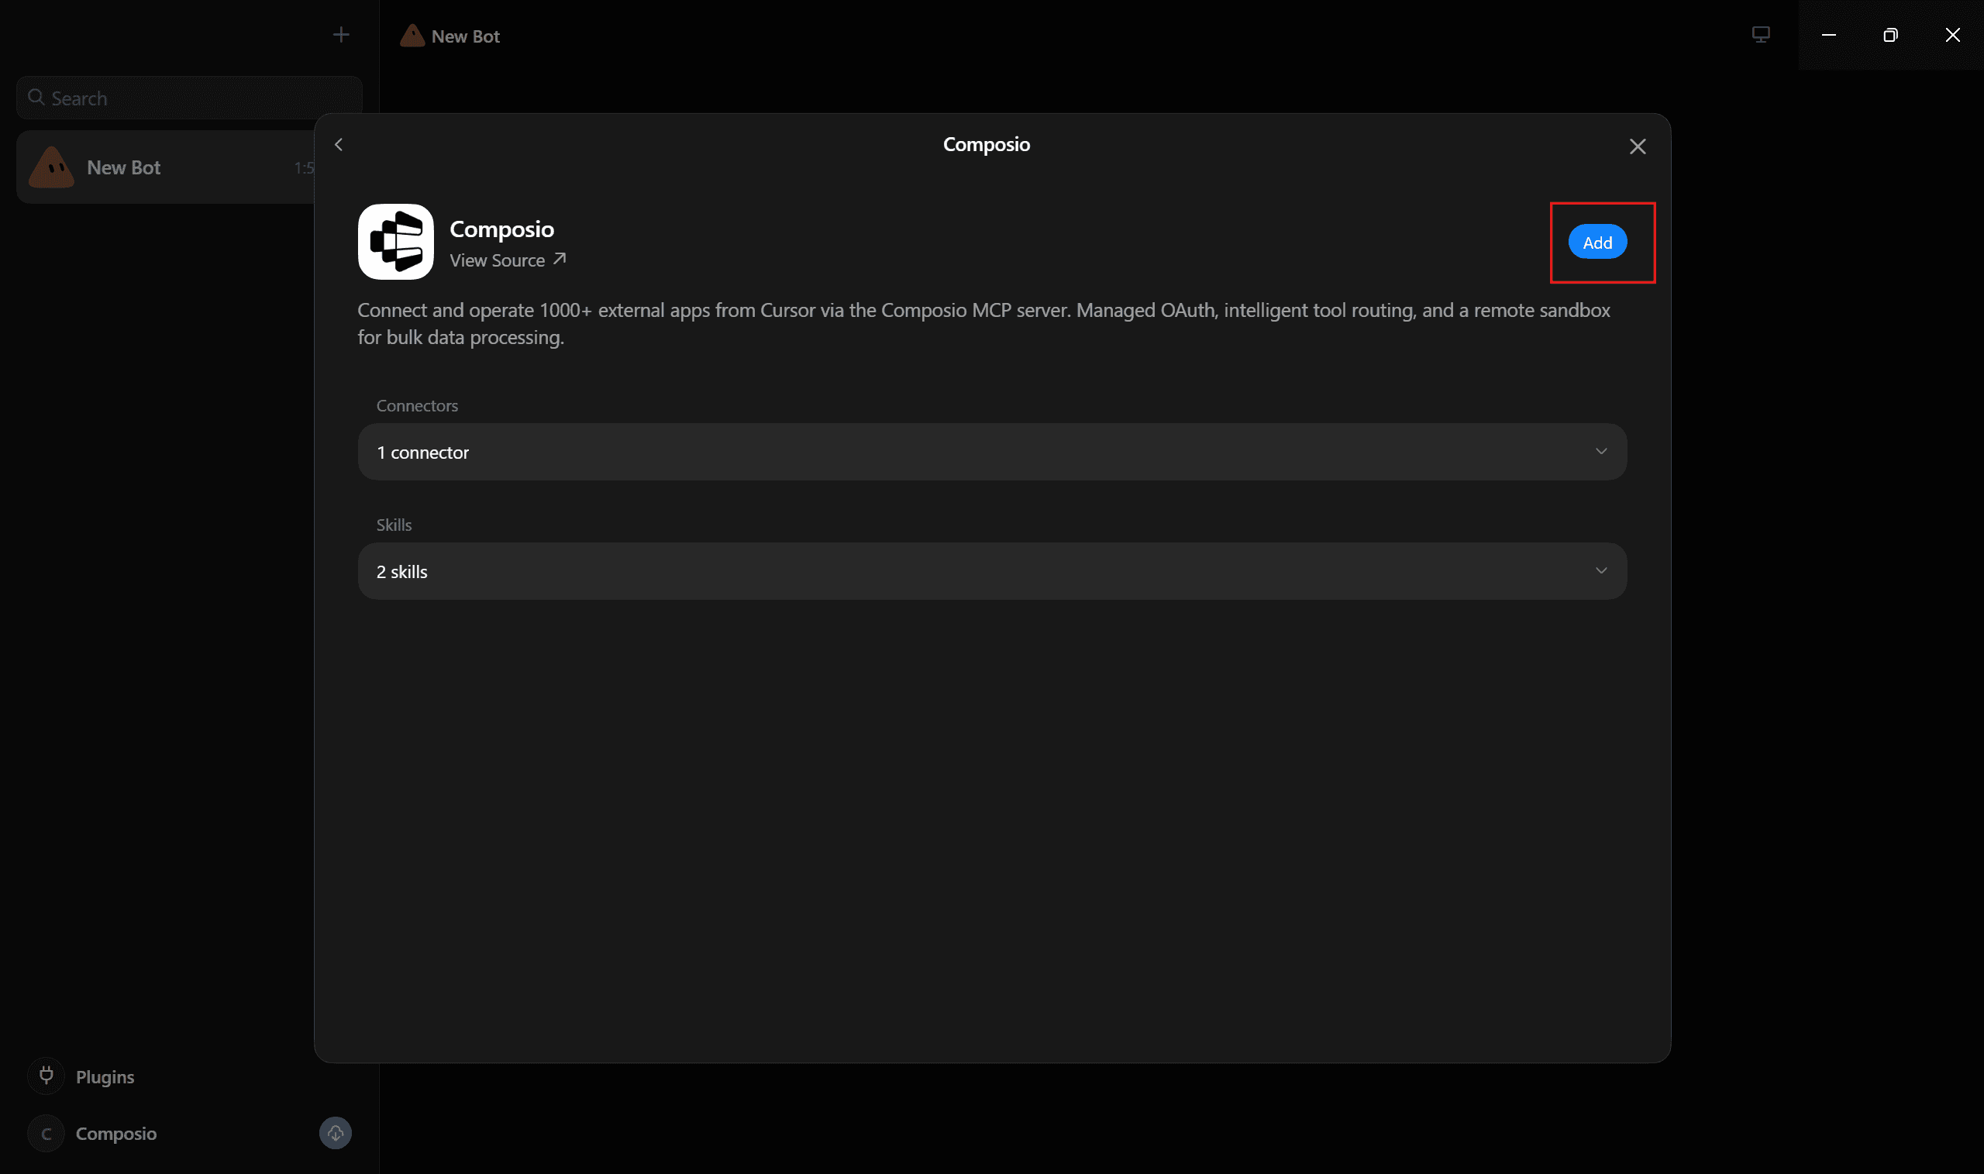Expand the 1 connector dropdown
This screenshot has width=1984, height=1174.
pyautogui.click(x=992, y=452)
